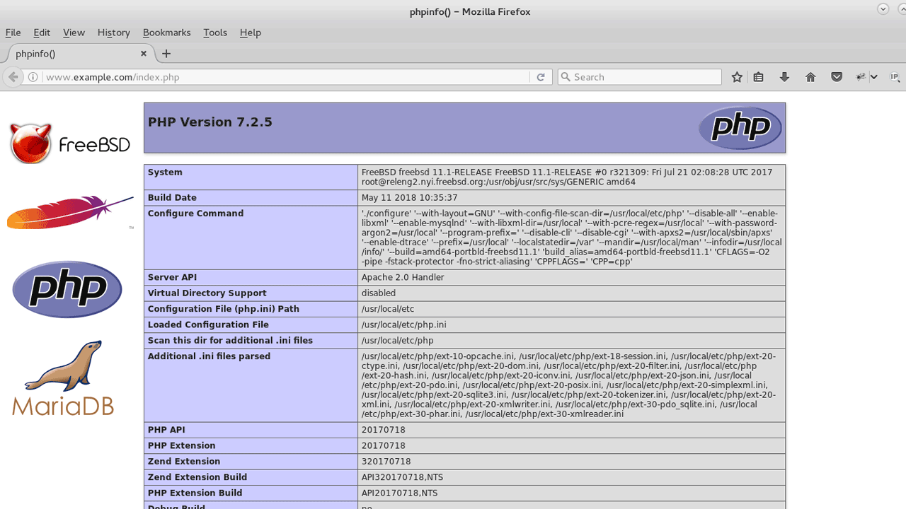Click the 320170718 value
This screenshot has width=906, height=509.
(x=386, y=462)
